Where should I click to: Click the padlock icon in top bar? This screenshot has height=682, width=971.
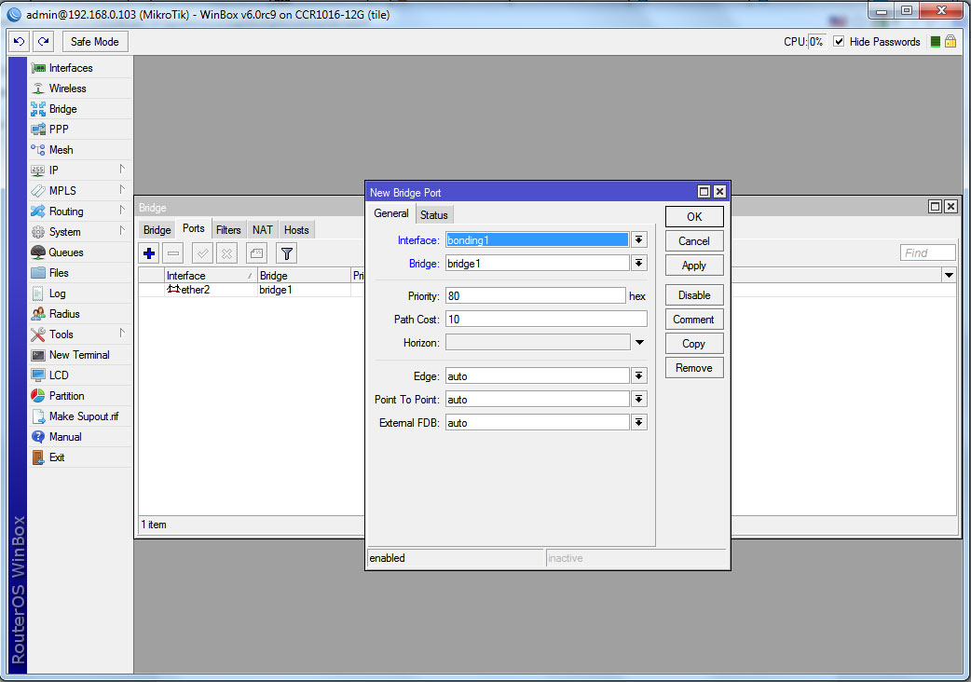tap(950, 42)
